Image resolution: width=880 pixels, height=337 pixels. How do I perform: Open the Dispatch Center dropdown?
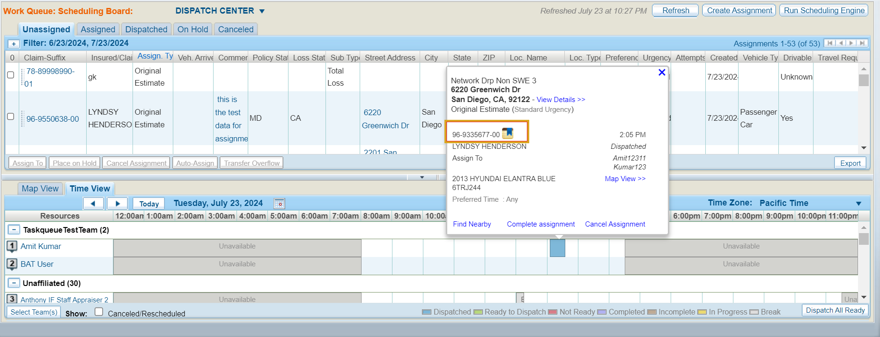262,11
